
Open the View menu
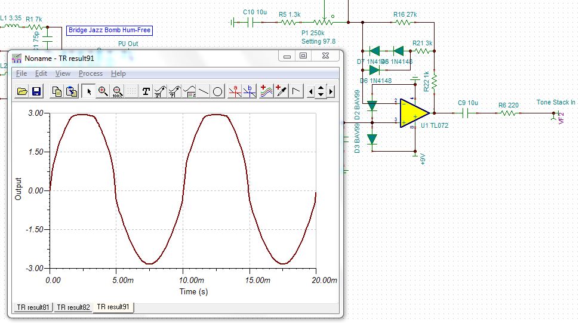63,73
